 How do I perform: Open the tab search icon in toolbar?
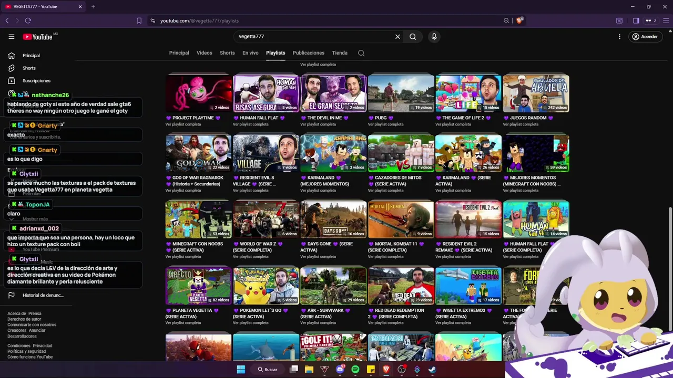(x=619, y=20)
